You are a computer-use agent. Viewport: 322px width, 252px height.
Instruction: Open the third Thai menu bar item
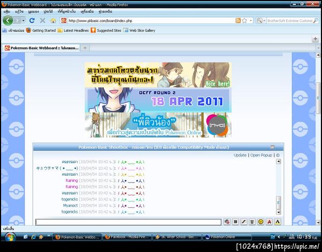(x=33, y=11)
